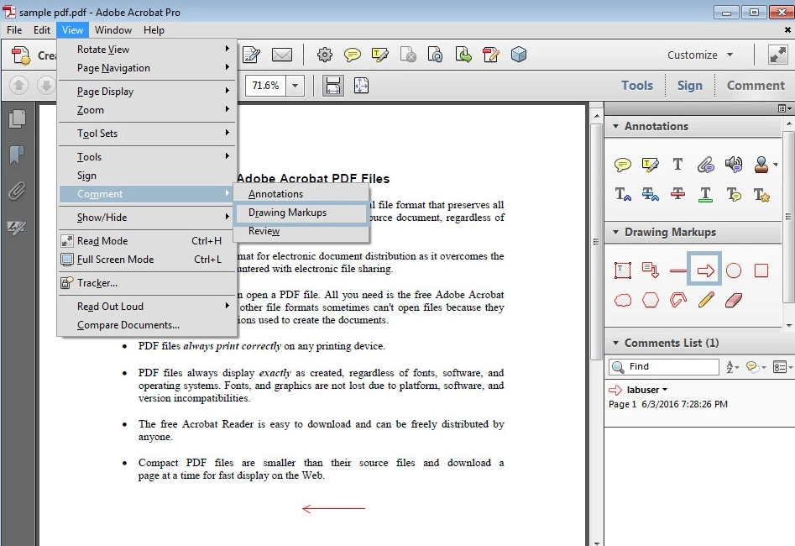795x546 pixels.
Task: Select the Polygon hexagon drawing tool
Action: (x=651, y=300)
